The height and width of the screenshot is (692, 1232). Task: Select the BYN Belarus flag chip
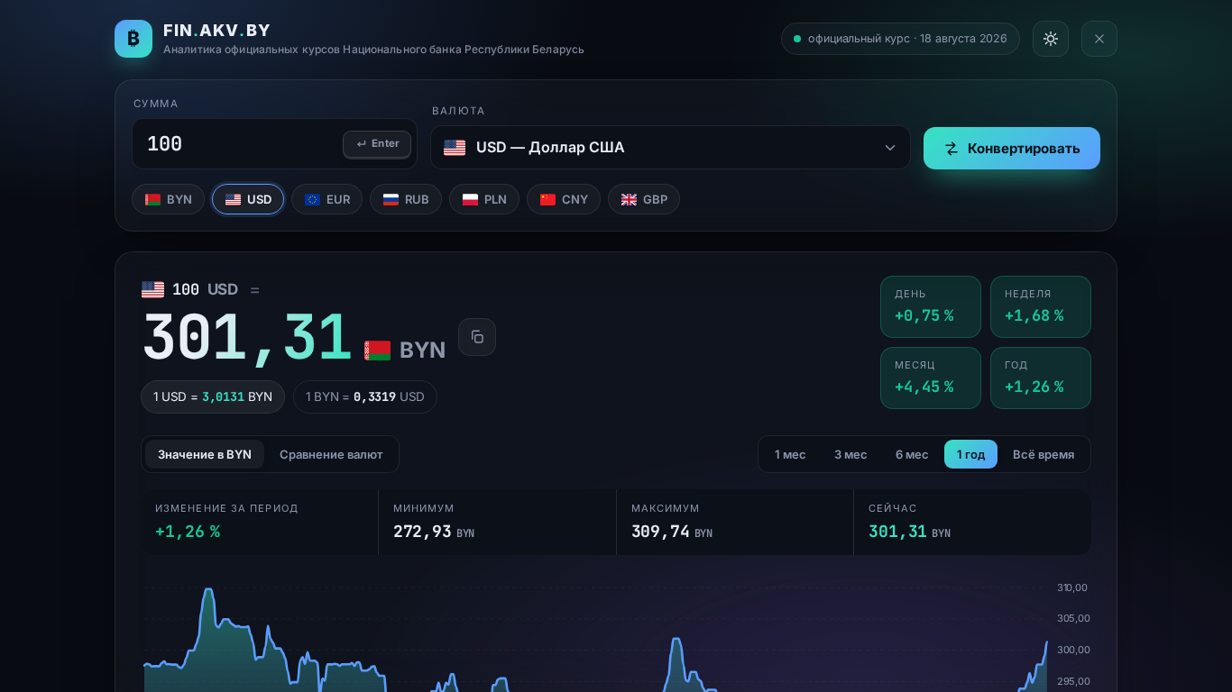pyautogui.click(x=169, y=199)
